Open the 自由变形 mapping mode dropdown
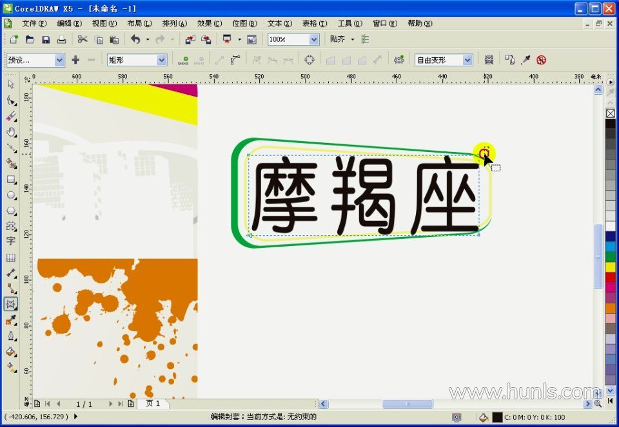 click(467, 60)
